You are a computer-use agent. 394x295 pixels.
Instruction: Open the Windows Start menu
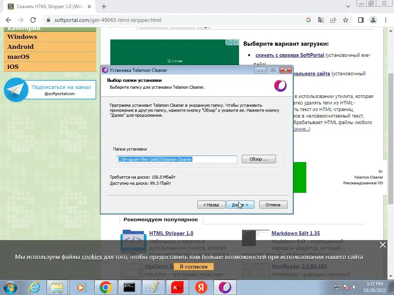coord(10,287)
